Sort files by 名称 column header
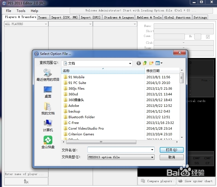Image resolution: width=217 pixels, height=187 pixels. click(103, 71)
